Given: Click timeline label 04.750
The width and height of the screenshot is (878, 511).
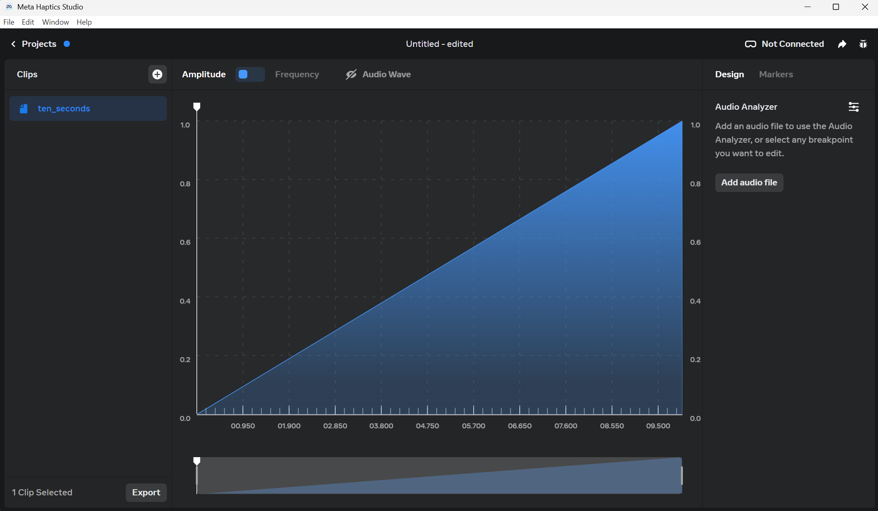Looking at the screenshot, I should pos(427,426).
